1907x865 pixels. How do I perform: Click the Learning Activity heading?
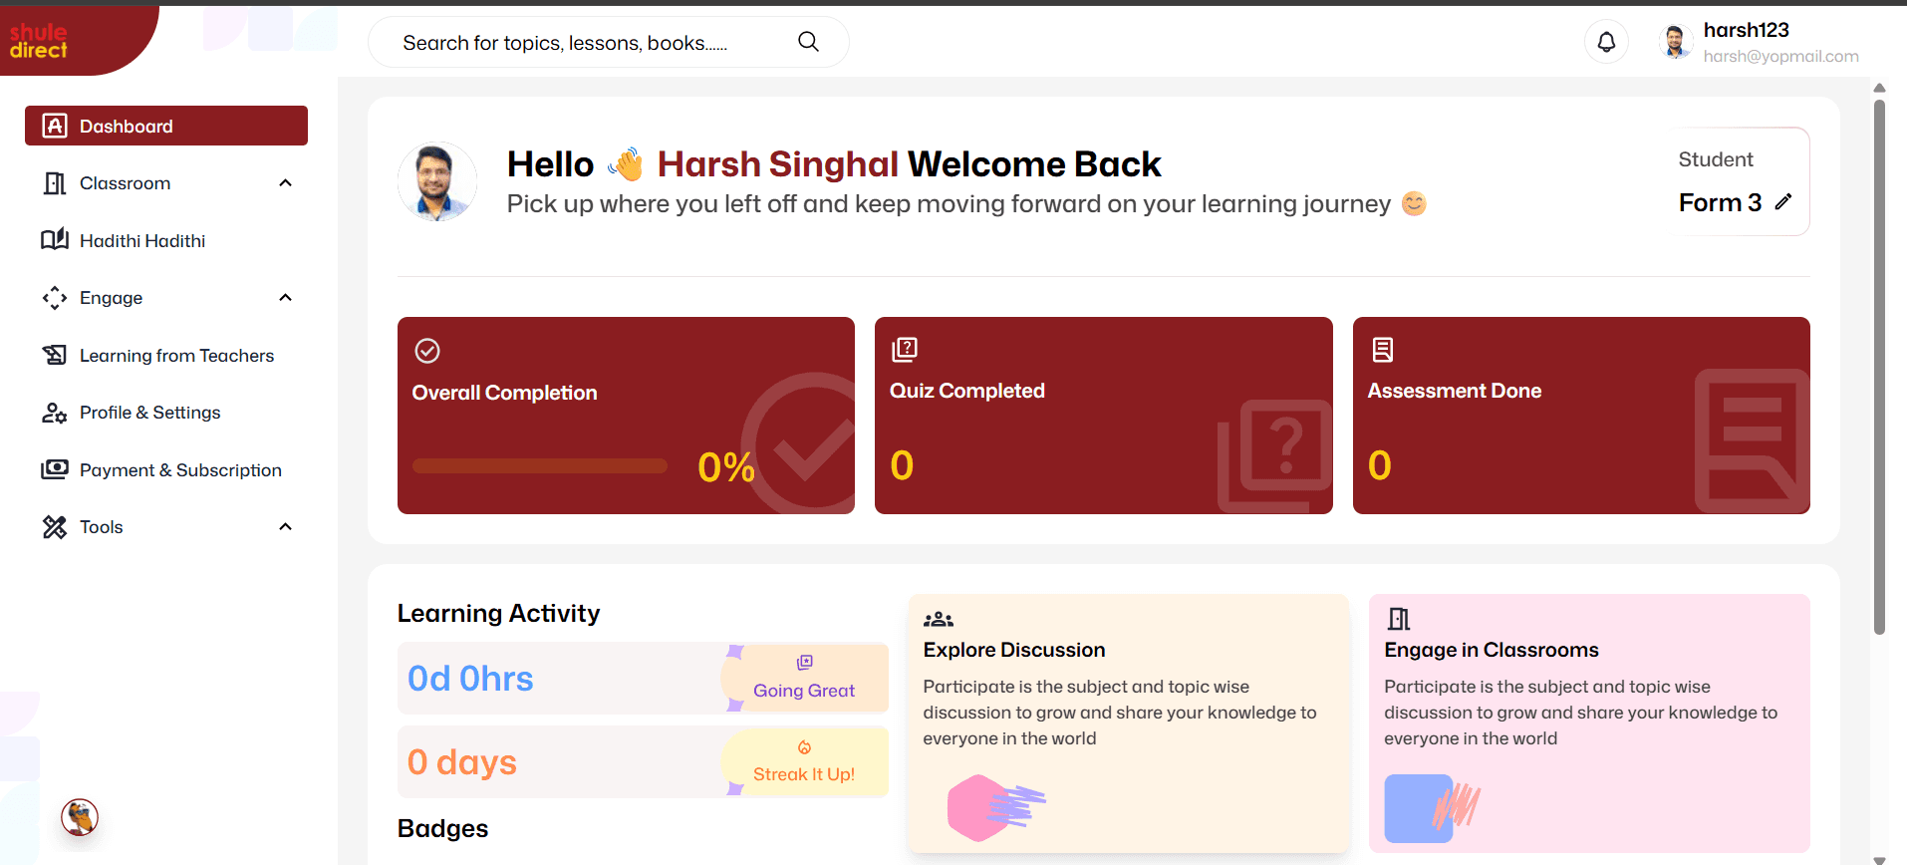pyautogui.click(x=498, y=613)
